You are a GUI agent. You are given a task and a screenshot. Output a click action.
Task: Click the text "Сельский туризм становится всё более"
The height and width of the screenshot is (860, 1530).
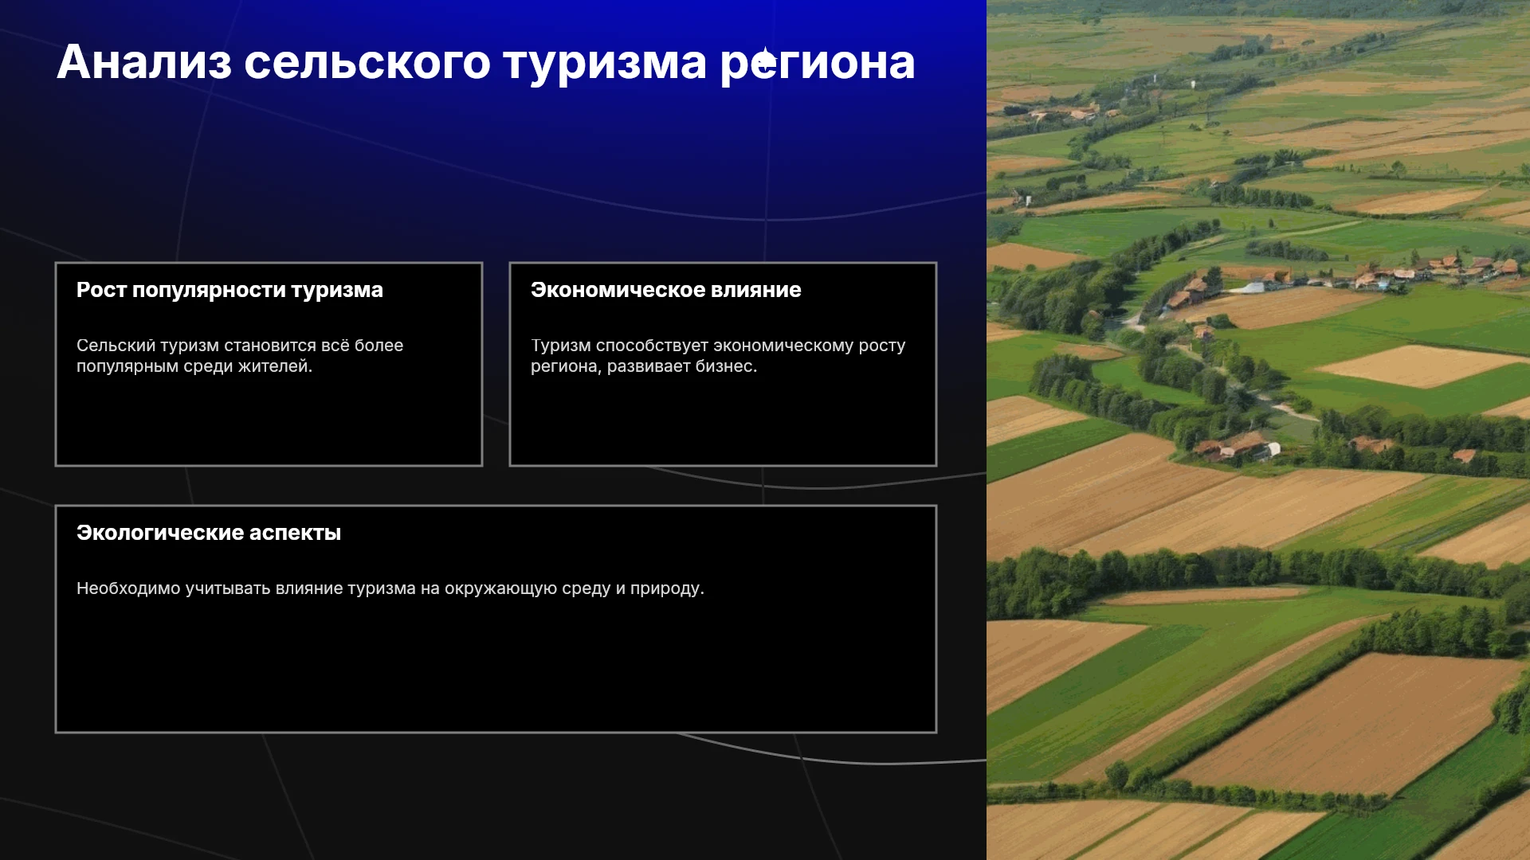click(x=240, y=346)
